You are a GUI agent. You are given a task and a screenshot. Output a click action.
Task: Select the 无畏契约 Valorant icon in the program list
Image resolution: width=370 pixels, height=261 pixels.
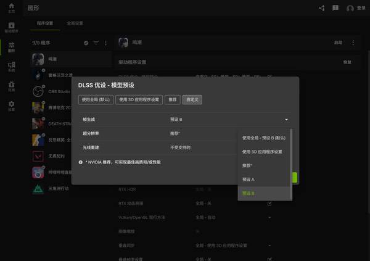pos(38,156)
